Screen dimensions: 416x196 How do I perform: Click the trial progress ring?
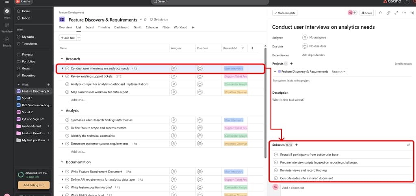[21, 174]
